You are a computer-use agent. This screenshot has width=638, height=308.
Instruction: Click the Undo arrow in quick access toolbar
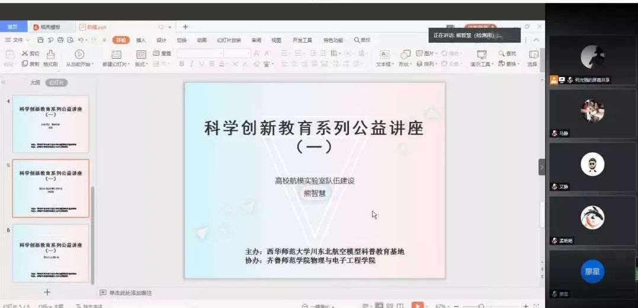80,40
